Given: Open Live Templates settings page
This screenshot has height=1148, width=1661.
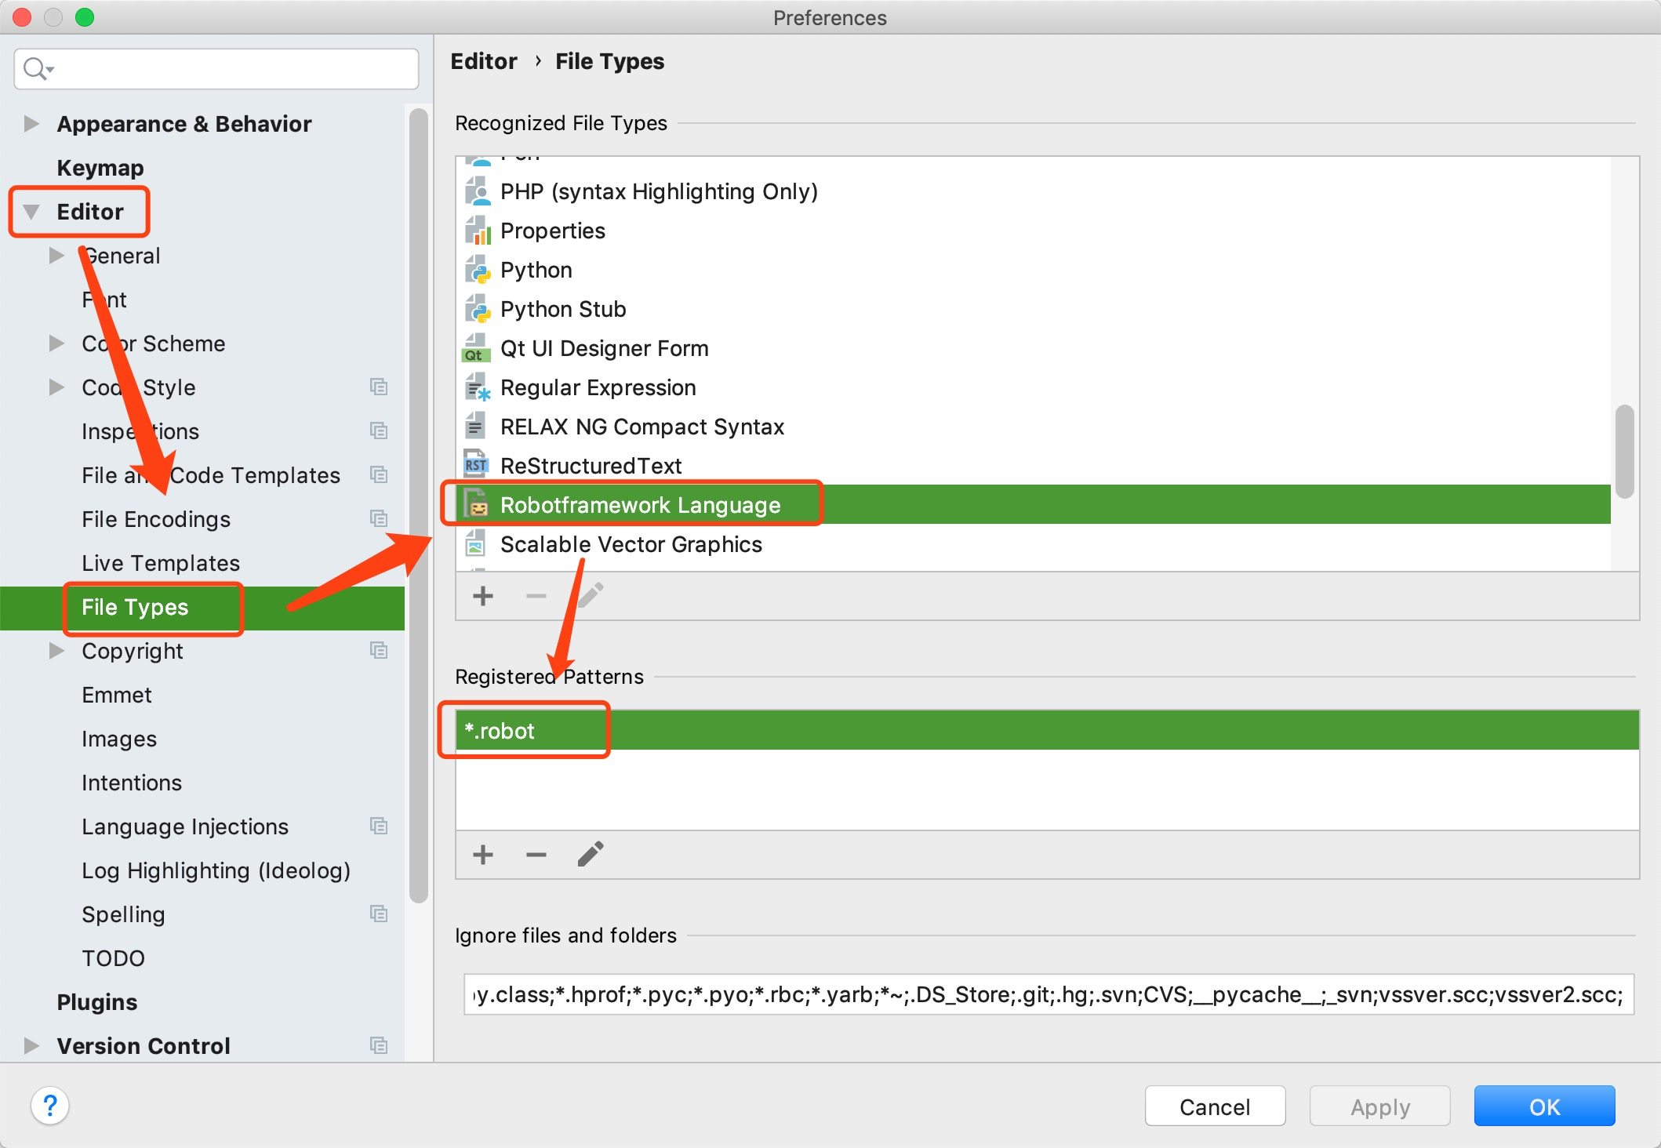Looking at the screenshot, I should pos(161,563).
